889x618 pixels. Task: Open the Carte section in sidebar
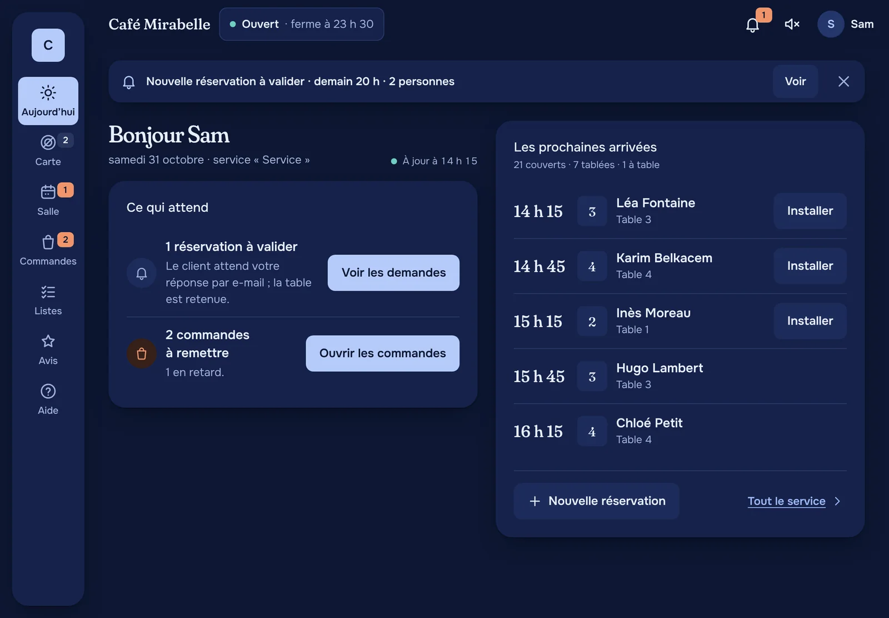coord(48,151)
